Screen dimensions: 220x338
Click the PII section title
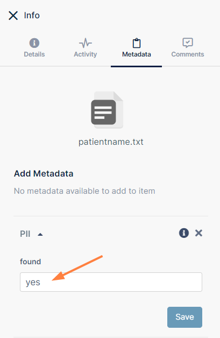point(25,234)
